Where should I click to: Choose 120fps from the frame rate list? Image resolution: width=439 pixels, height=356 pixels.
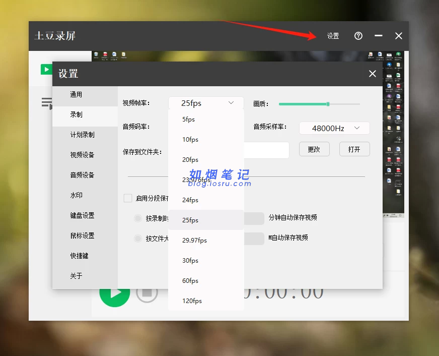(206, 301)
